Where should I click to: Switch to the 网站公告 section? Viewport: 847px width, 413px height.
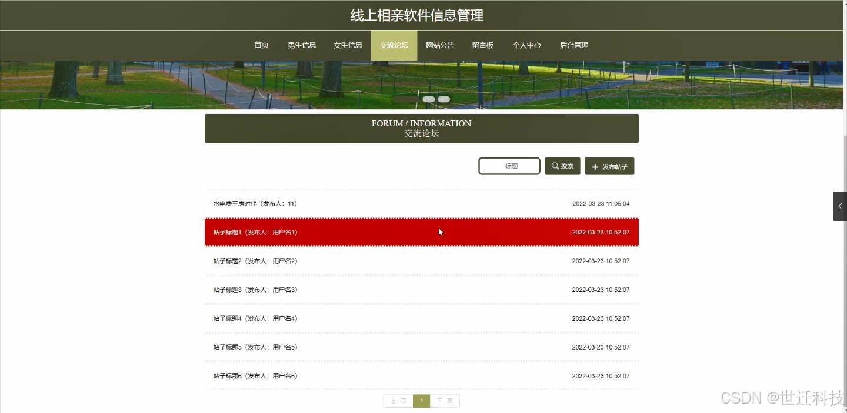point(439,45)
